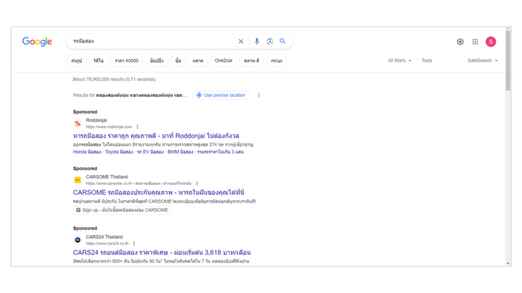Open CARSOME ad headline link

pyautogui.click(x=159, y=193)
